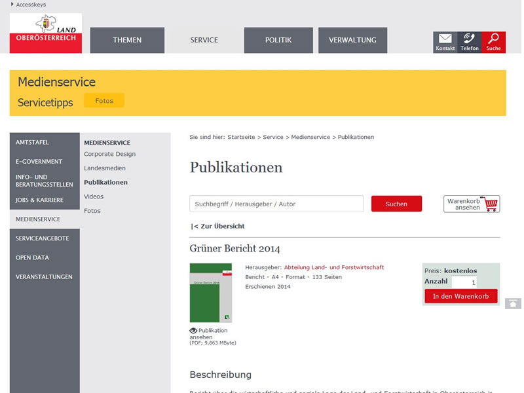Select Publikationen in the Medienservice submenu
The image size is (524, 393).
pyautogui.click(x=105, y=182)
